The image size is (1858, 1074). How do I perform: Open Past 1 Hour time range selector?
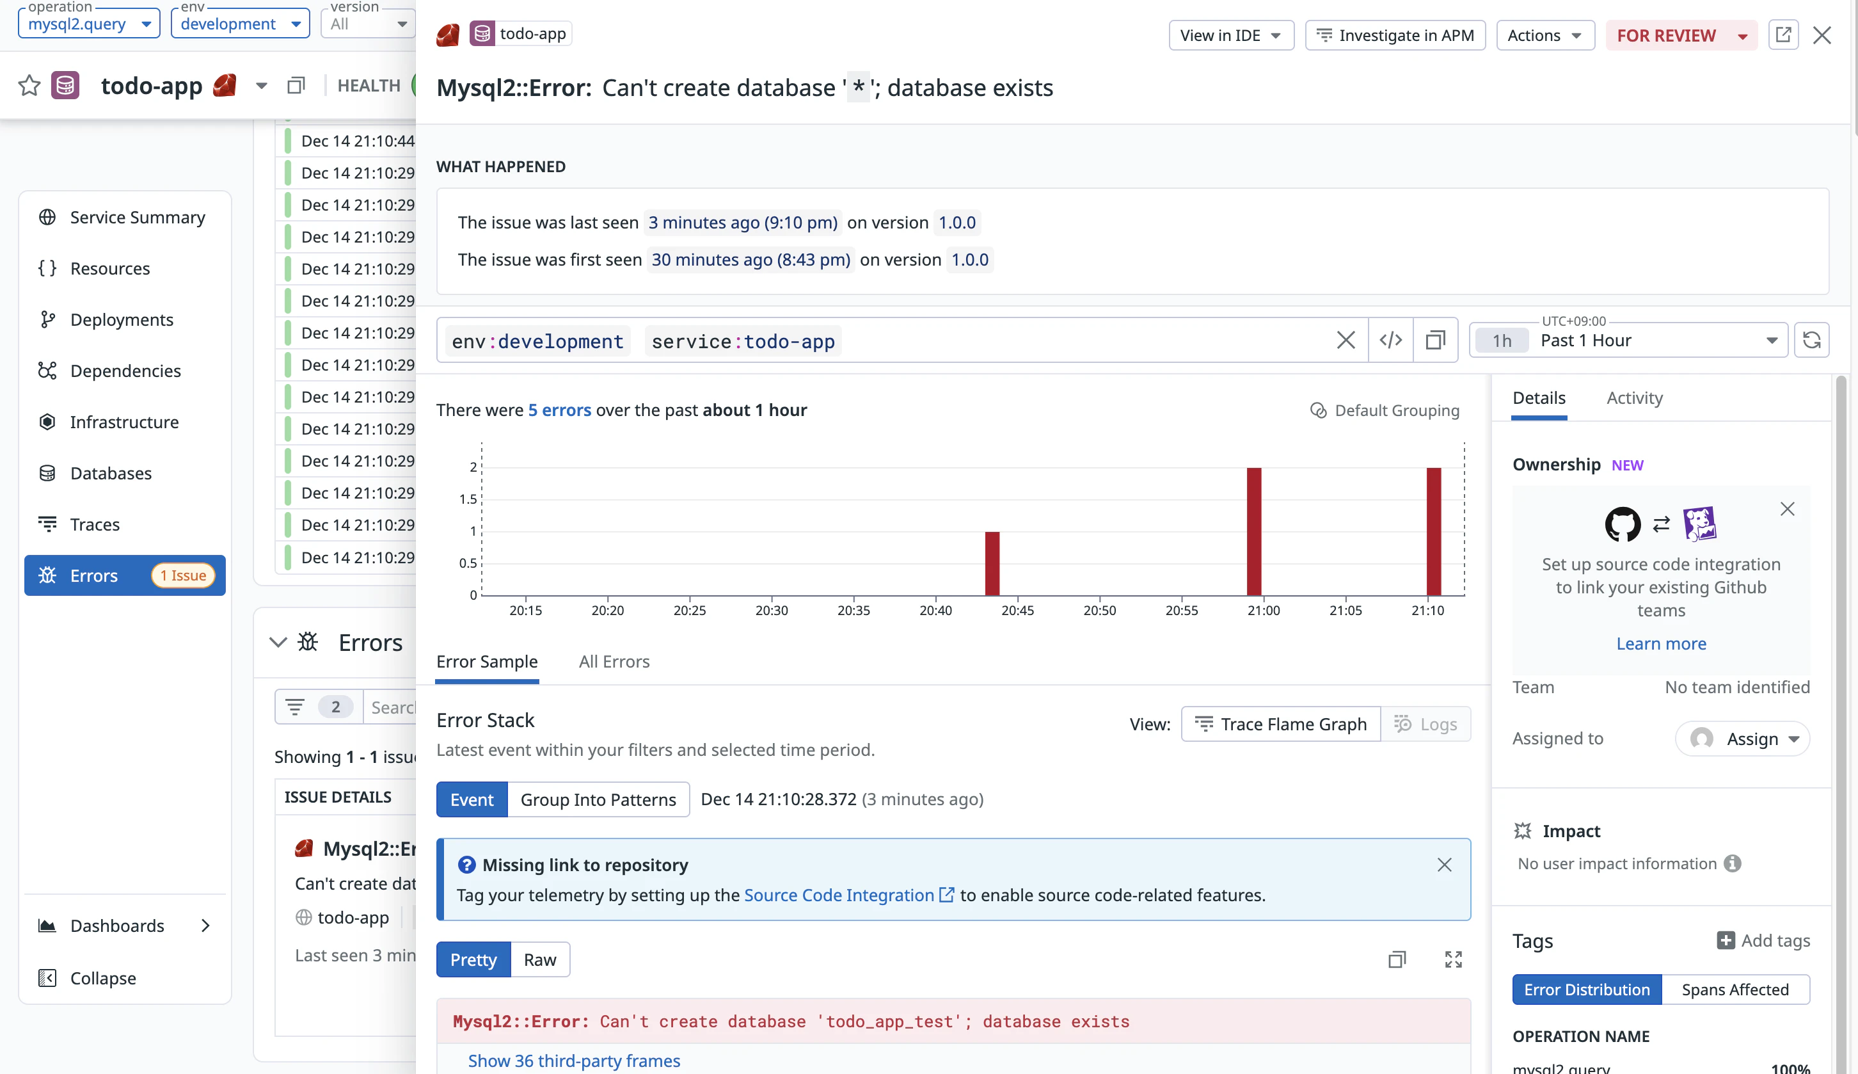1628,340
